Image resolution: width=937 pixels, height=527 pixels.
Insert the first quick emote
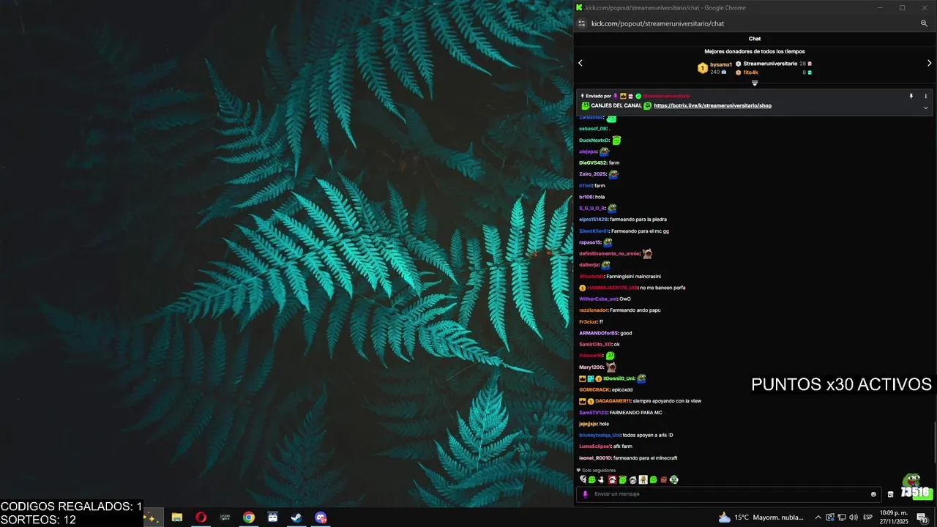pyautogui.click(x=583, y=479)
